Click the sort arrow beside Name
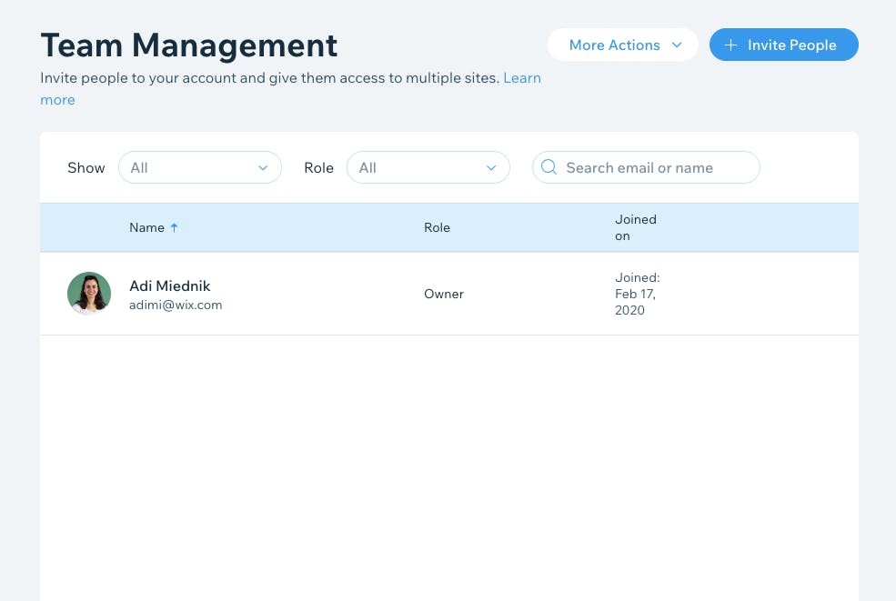Screen dimensions: 896x601 (175, 227)
